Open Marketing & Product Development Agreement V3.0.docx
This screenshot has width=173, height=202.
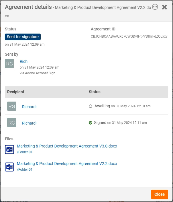click(67, 146)
